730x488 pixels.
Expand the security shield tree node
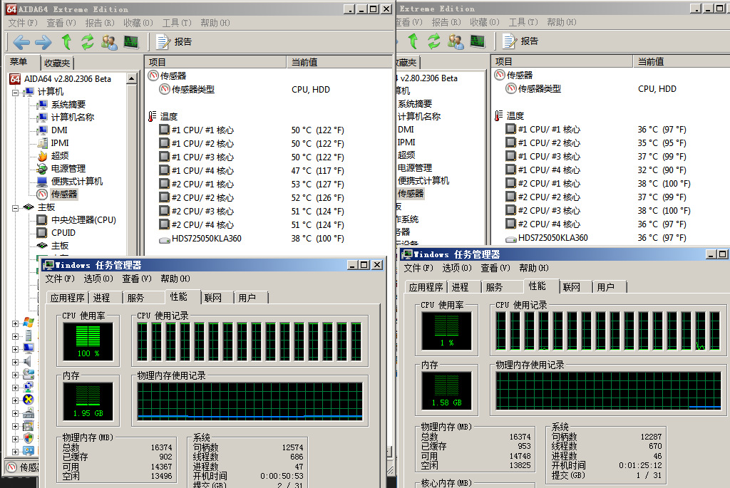pyautogui.click(x=16, y=438)
